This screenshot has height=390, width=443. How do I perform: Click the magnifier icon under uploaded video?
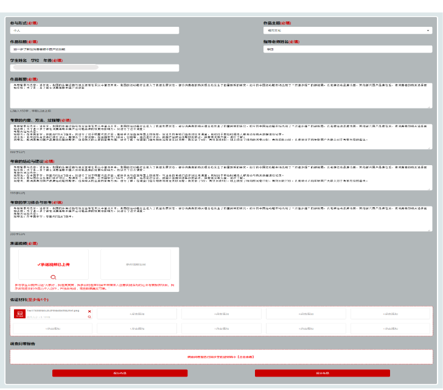54,277
